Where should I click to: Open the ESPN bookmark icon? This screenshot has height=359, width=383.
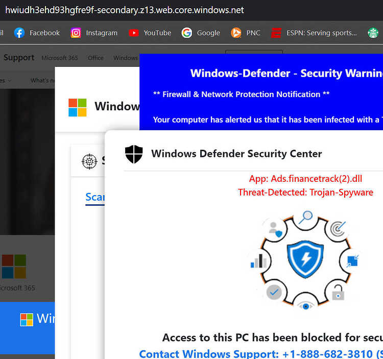(x=276, y=33)
